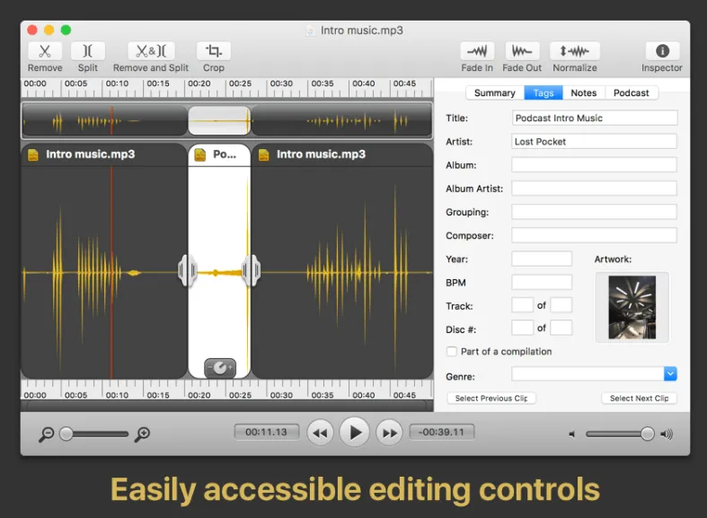707x518 pixels.
Task: Click file icon of the selected Po... clip
Action: [199, 155]
